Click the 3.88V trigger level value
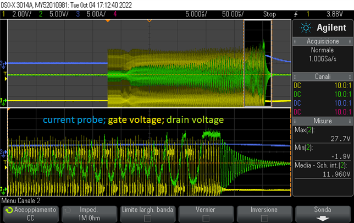Screen dimensions: 354x223 (335, 14)
